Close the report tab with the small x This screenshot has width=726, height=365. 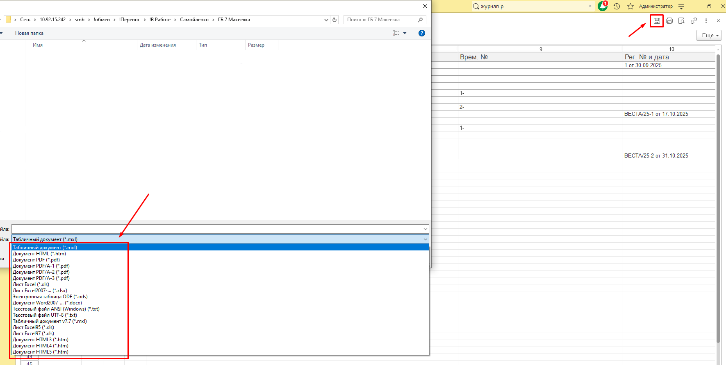click(x=718, y=20)
